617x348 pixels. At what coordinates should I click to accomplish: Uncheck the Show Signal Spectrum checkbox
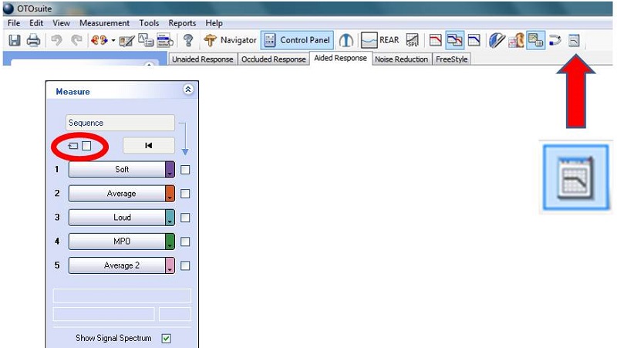point(167,338)
